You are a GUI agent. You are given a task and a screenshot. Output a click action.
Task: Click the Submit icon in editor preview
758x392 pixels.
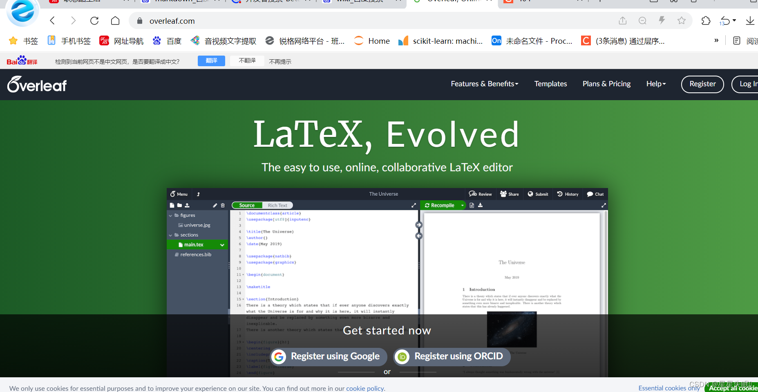pos(538,194)
